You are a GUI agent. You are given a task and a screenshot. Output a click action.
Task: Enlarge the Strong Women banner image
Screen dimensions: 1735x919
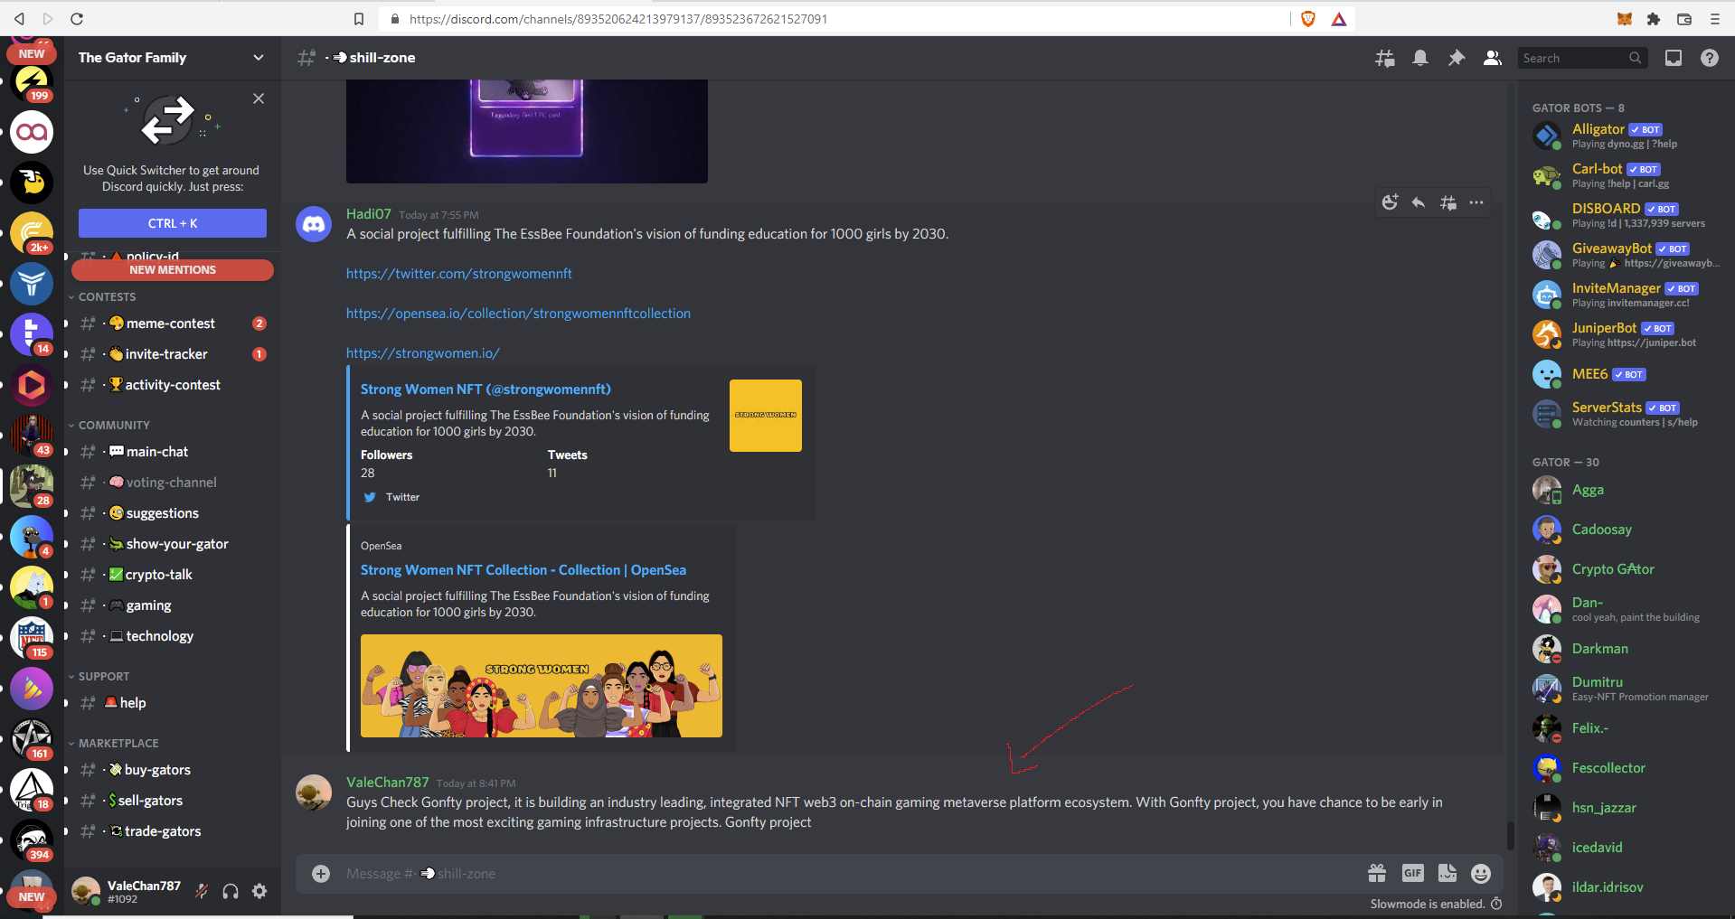(x=542, y=686)
